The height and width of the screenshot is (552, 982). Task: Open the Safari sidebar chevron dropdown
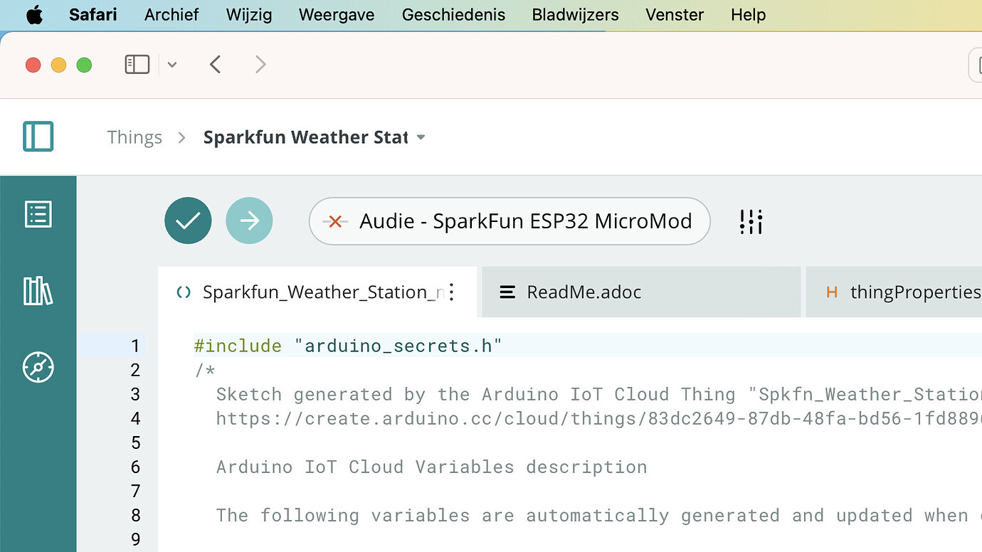[x=171, y=63]
